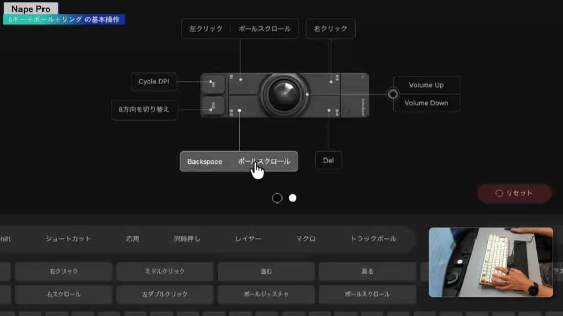The width and height of the screenshot is (563, 316).
Task: Open the トラックボール tab
Action: coord(373,239)
